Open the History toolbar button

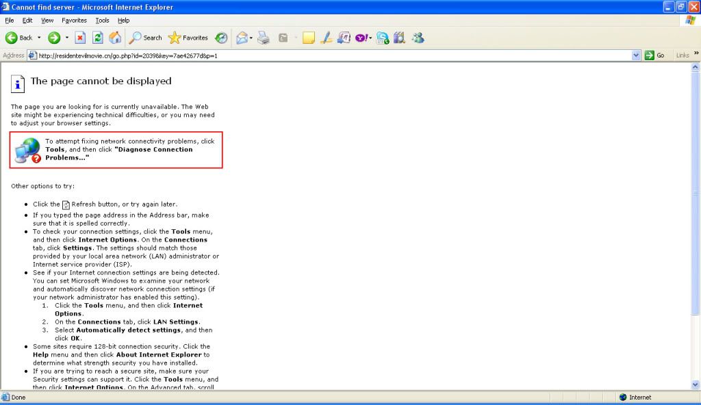point(221,38)
